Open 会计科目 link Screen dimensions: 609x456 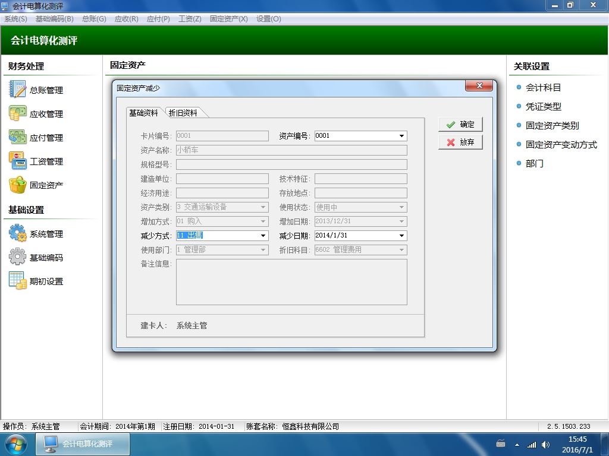tap(543, 88)
